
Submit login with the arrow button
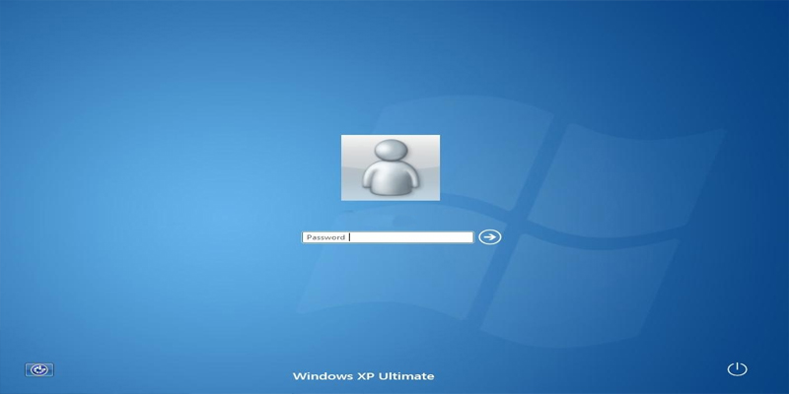[489, 236]
